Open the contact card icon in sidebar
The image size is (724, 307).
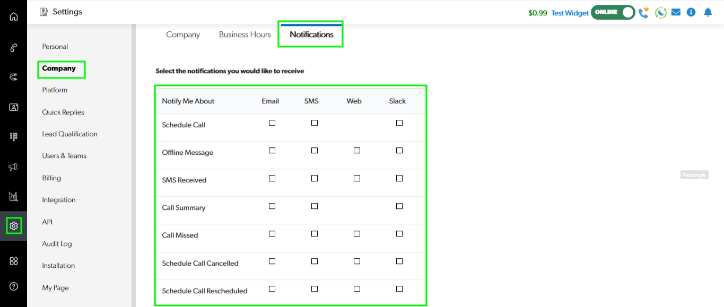[14, 107]
